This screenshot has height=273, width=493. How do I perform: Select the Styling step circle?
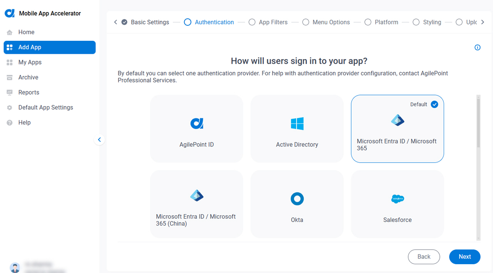click(x=416, y=22)
